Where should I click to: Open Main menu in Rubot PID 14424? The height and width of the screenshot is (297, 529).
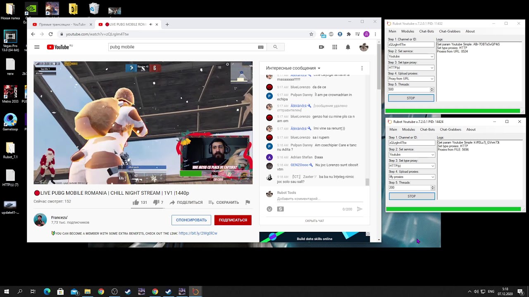coord(393,130)
